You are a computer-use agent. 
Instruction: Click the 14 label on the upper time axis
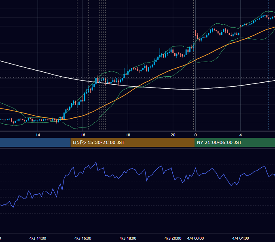tap(38, 135)
